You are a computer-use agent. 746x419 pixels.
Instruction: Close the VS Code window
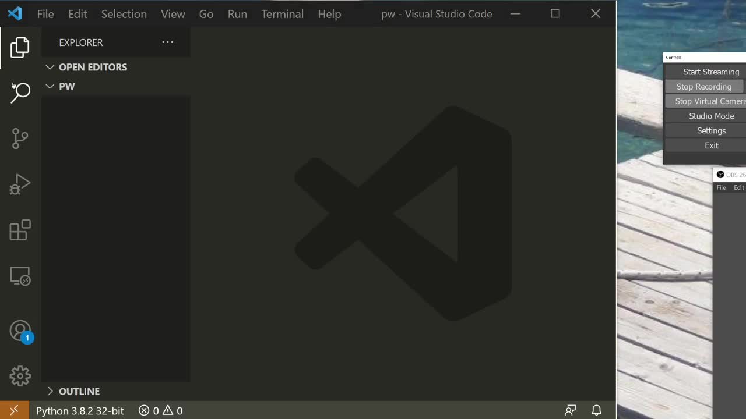point(595,13)
